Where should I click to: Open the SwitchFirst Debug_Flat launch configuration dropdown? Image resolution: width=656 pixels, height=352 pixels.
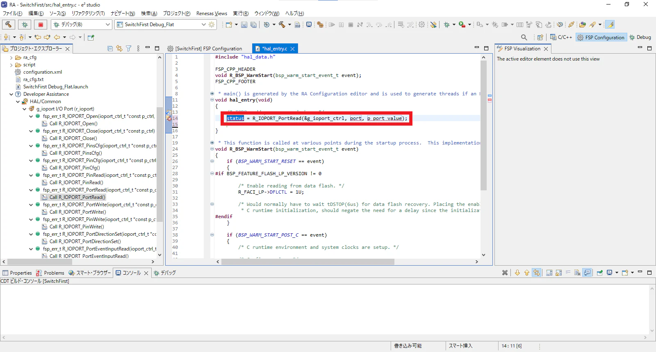(x=161, y=25)
